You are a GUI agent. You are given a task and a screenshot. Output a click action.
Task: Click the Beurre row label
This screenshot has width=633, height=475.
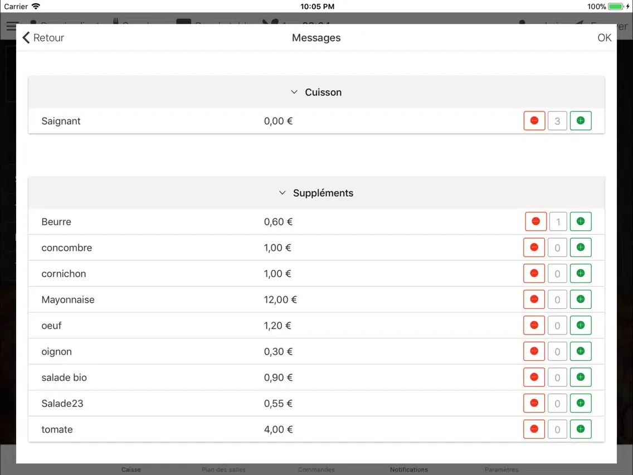coord(56,222)
